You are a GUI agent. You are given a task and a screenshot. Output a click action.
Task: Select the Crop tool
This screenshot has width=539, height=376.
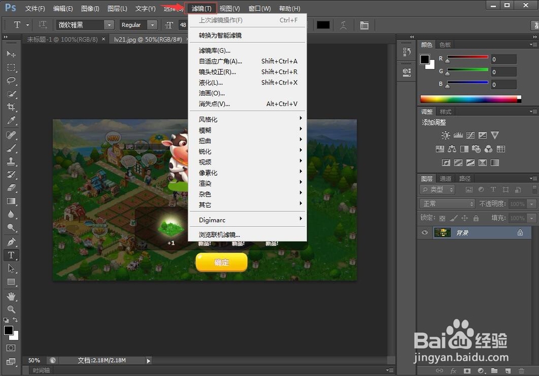(x=11, y=107)
